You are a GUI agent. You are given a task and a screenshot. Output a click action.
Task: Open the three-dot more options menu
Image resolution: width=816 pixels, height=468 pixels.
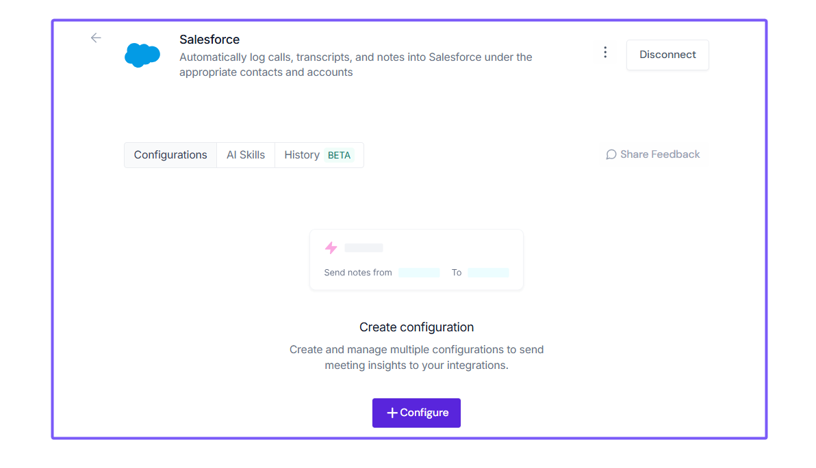(x=604, y=53)
